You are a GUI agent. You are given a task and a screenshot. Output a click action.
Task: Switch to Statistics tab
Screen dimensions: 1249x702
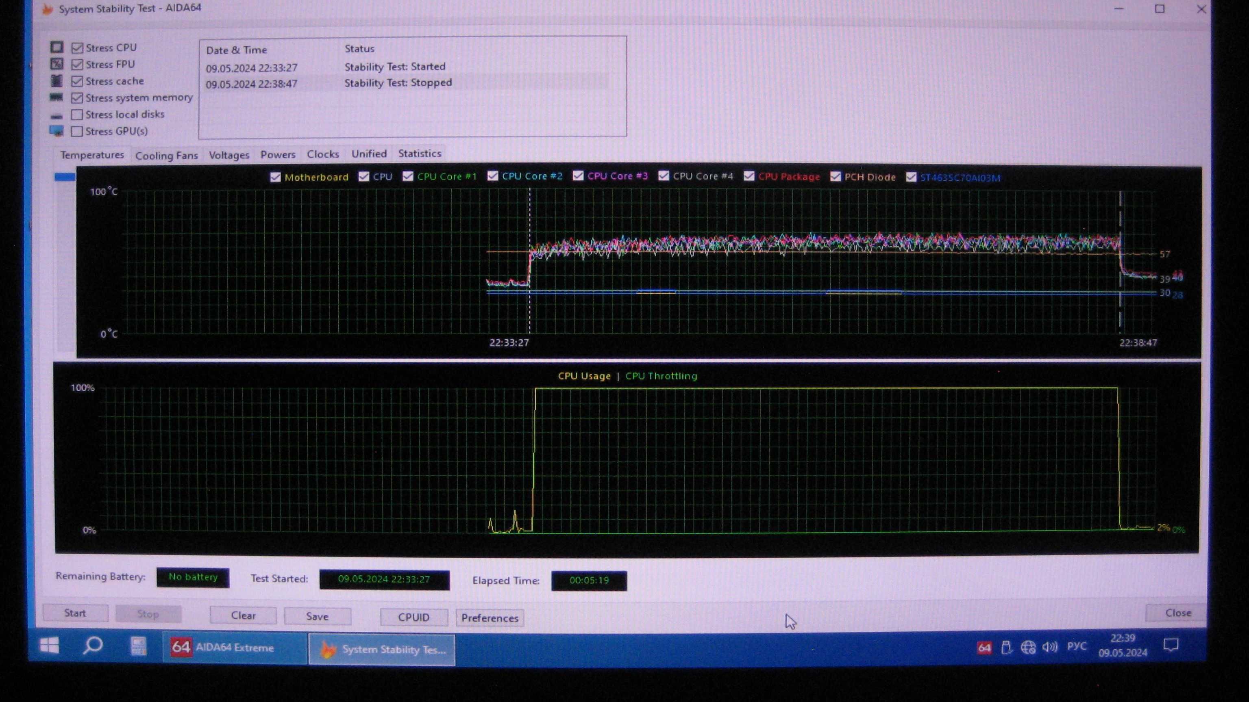[x=420, y=153]
